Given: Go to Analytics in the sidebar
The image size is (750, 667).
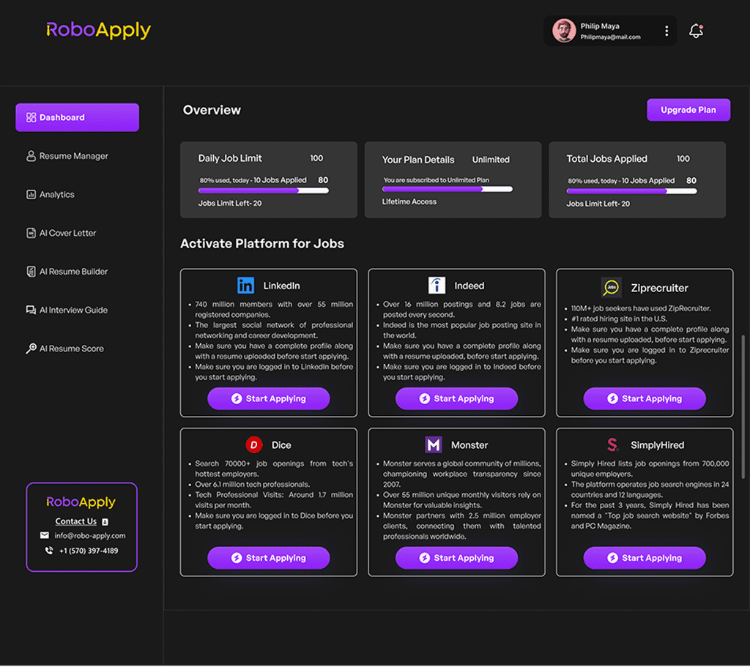Looking at the screenshot, I should point(51,195).
